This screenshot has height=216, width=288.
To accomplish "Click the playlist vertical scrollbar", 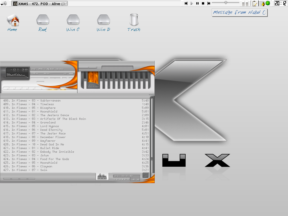I will point(152,136).
